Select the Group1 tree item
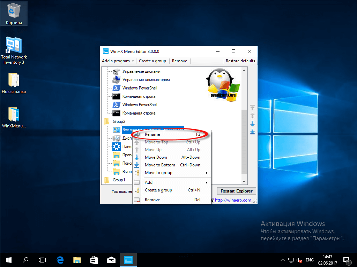 119,180
